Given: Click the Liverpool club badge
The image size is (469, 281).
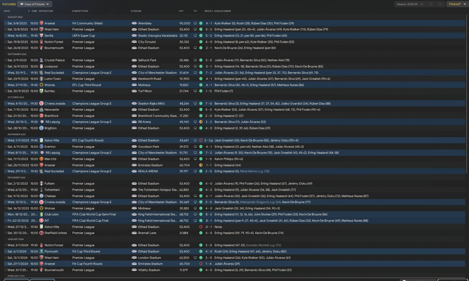Looking at the screenshot, I should click(x=41, y=66).
